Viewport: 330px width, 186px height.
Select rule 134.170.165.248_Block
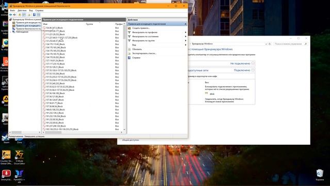pos(56,48)
